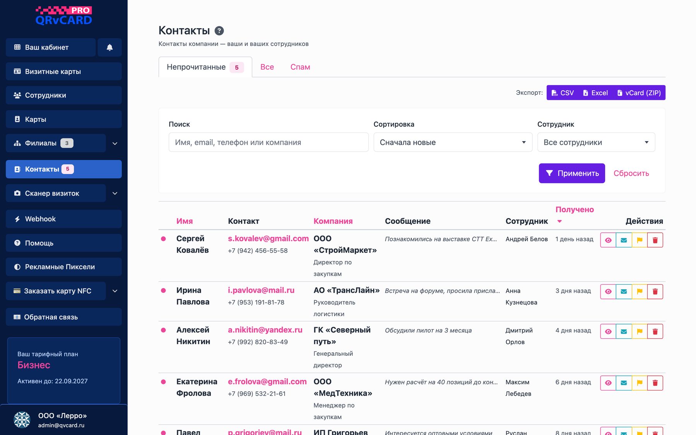Screen dimensions: 696x435
Task: Open Рекламные Пиксели in sidebar
Action: tap(64, 267)
